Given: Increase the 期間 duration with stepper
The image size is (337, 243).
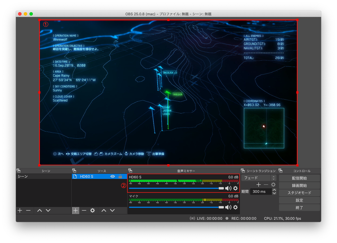Looking at the screenshot, I should click(274, 190).
